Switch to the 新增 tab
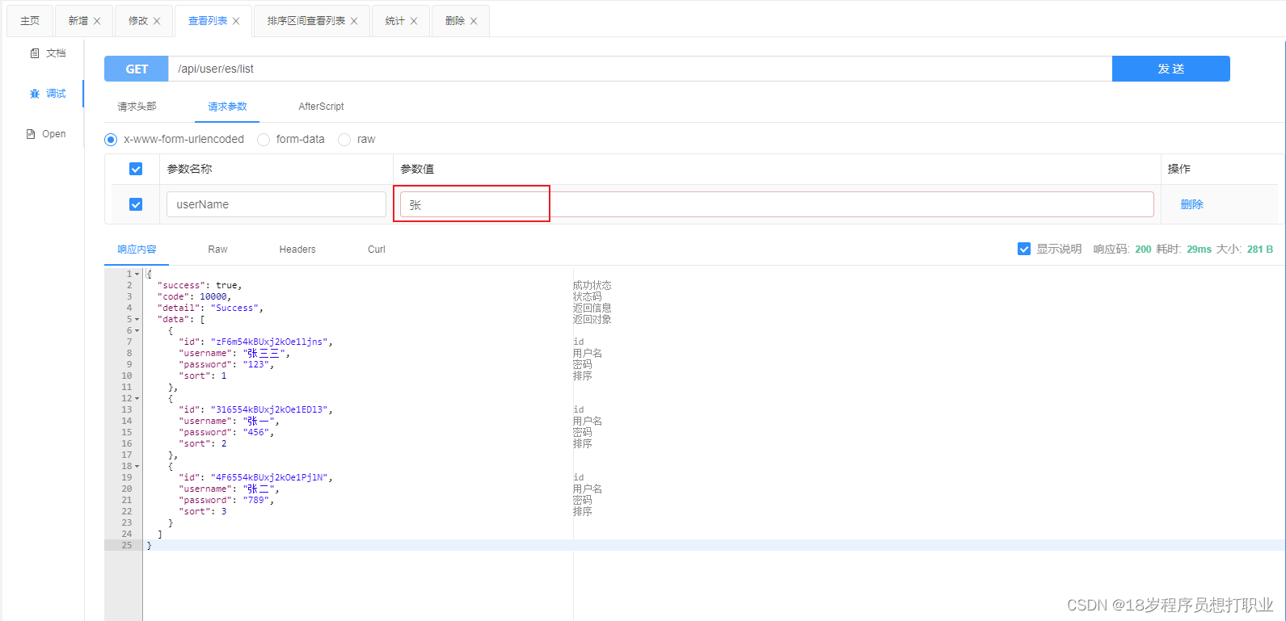Image resolution: width=1286 pixels, height=621 pixels. pyautogui.click(x=78, y=21)
